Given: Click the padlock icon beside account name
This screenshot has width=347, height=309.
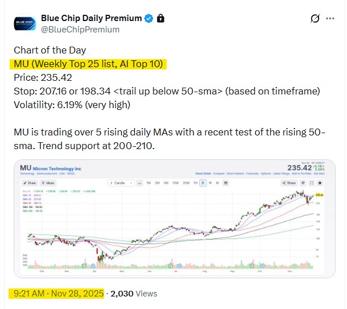Looking at the screenshot, I should [x=161, y=18].
